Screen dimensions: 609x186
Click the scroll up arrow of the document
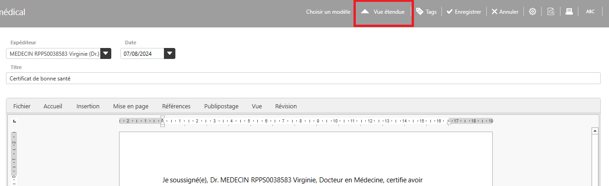pos(595,131)
